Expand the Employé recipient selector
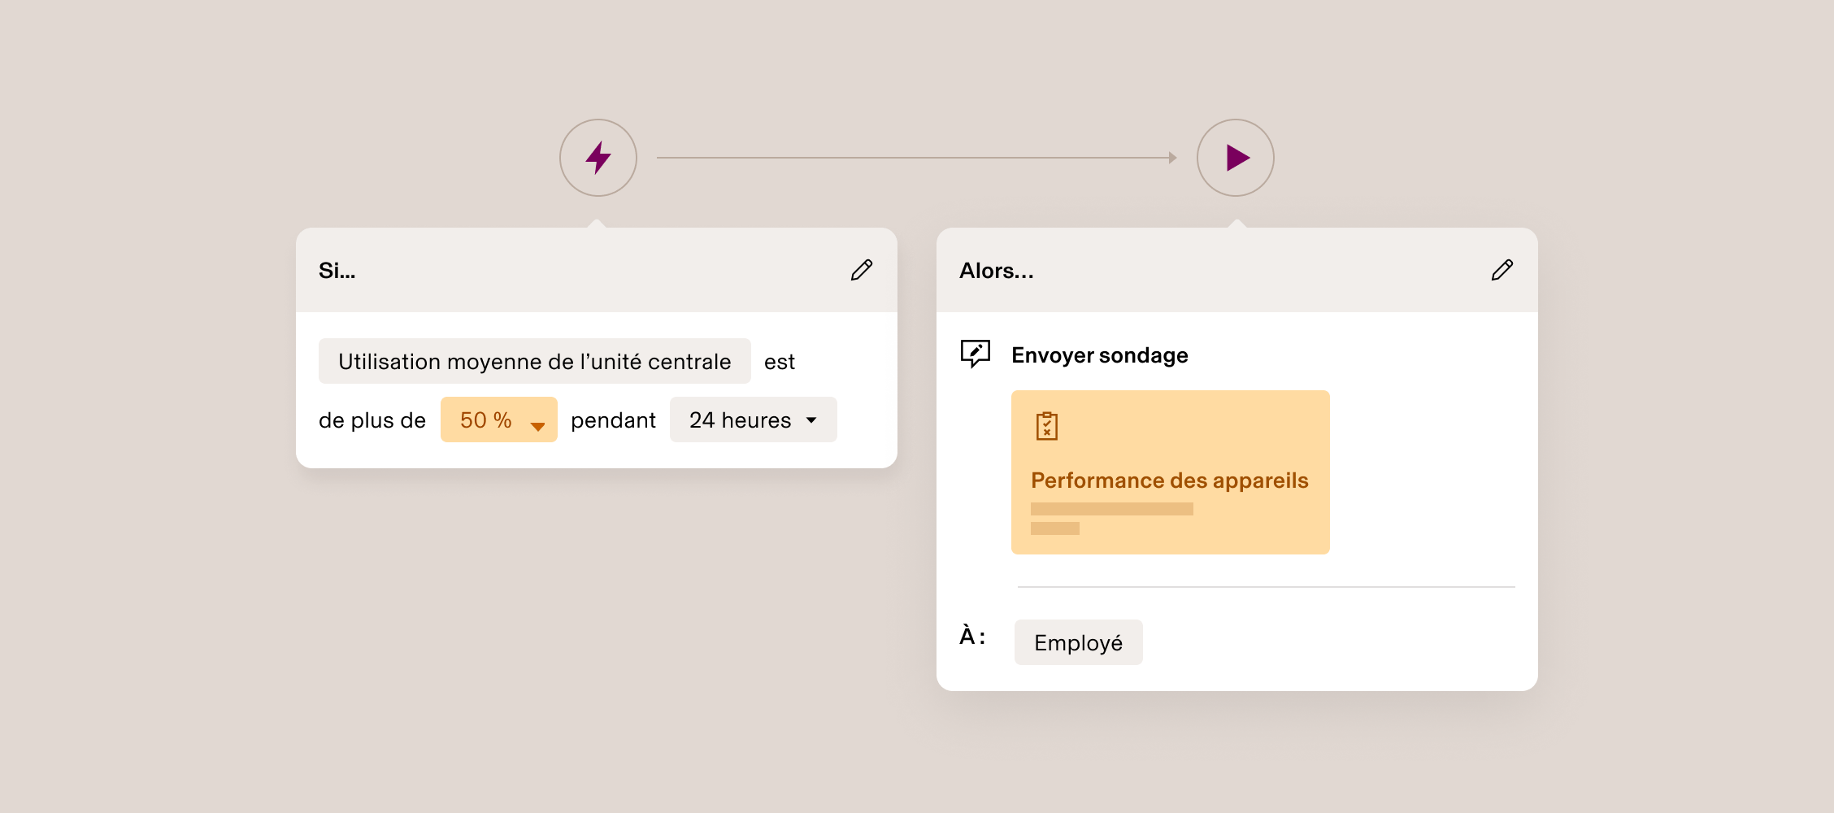The width and height of the screenshot is (1834, 813). pos(1078,641)
